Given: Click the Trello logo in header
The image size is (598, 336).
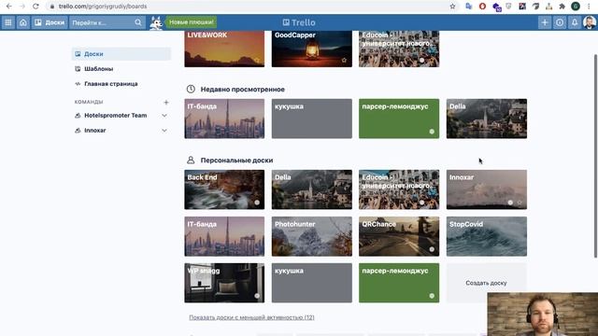Looking at the screenshot, I should [x=299, y=22].
